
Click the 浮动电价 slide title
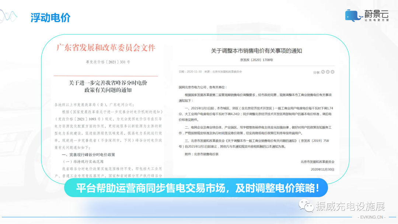[51, 17]
